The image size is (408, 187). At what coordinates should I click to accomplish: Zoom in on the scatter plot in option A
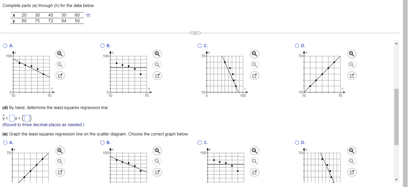point(60,54)
